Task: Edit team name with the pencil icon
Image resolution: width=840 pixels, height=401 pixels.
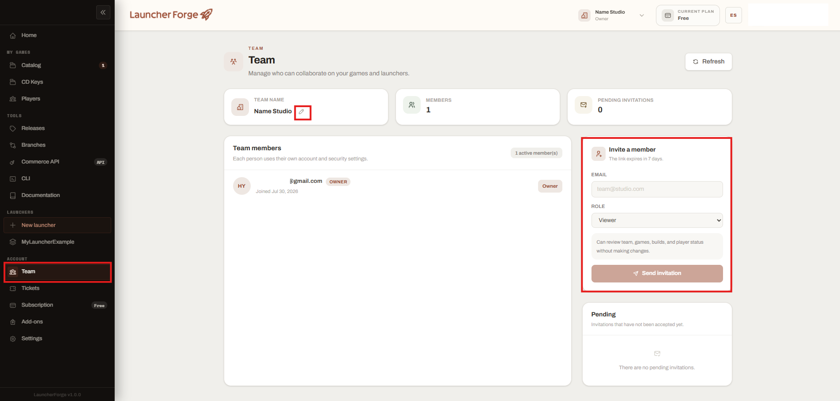Action: click(301, 111)
